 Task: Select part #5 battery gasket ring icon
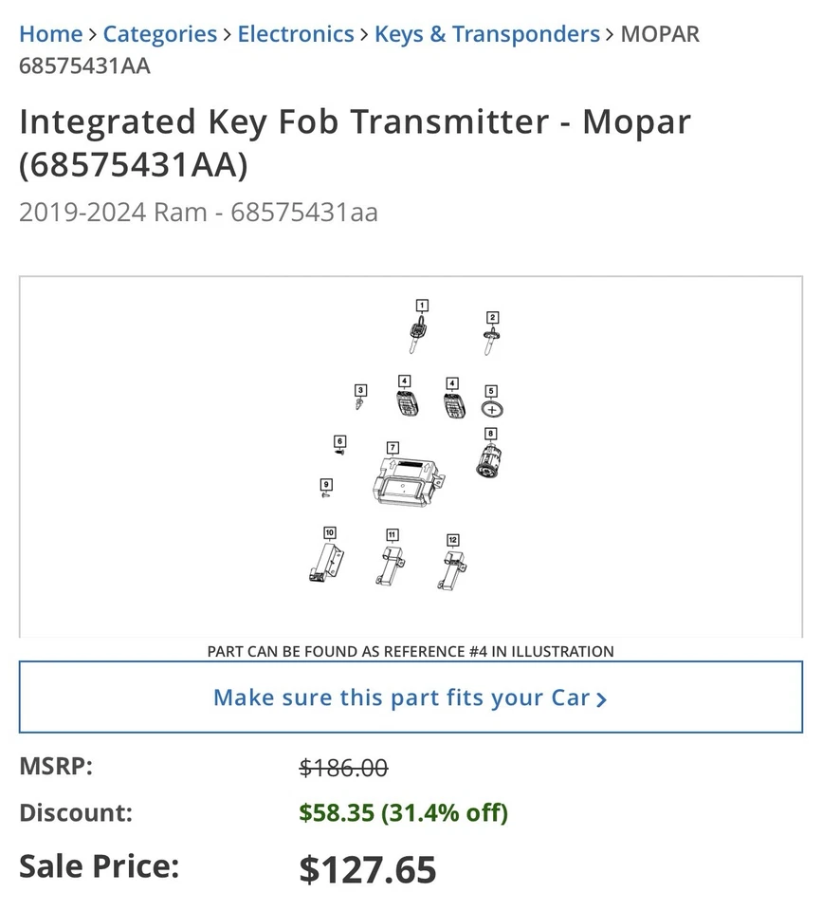click(492, 409)
